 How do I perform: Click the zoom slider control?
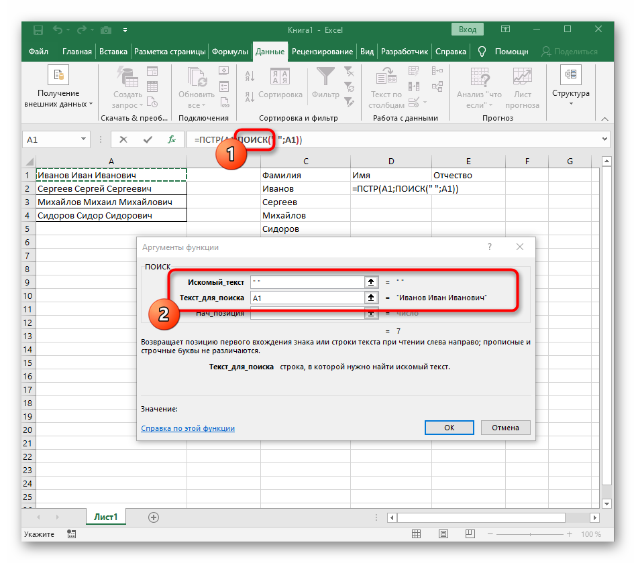(530, 534)
